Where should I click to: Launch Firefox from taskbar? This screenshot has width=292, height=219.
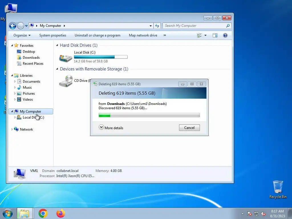pos(61,213)
